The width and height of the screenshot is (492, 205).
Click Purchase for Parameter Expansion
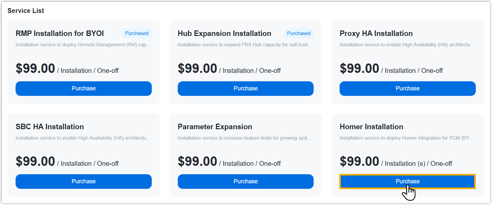(x=246, y=181)
